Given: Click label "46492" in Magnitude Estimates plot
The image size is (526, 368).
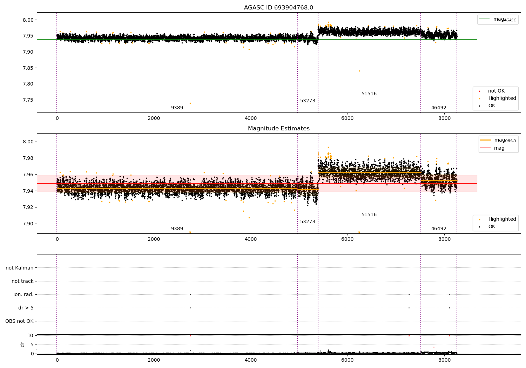Looking at the screenshot, I should [x=439, y=229].
